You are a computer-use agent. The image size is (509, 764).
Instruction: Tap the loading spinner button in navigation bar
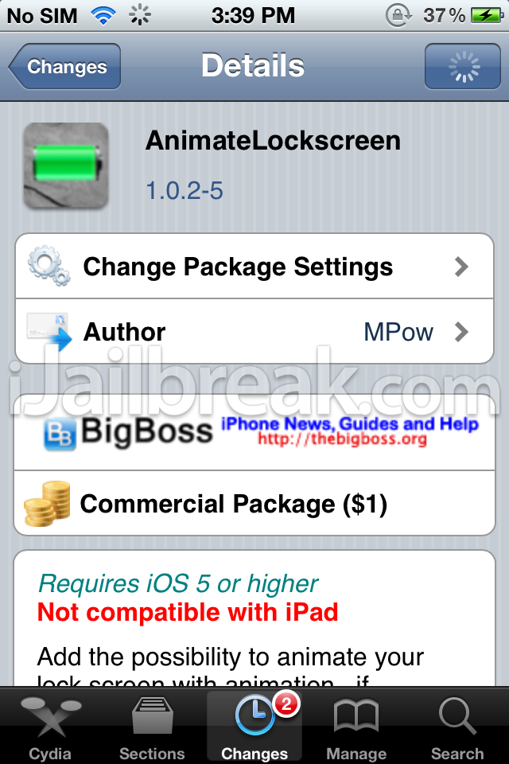(x=463, y=66)
